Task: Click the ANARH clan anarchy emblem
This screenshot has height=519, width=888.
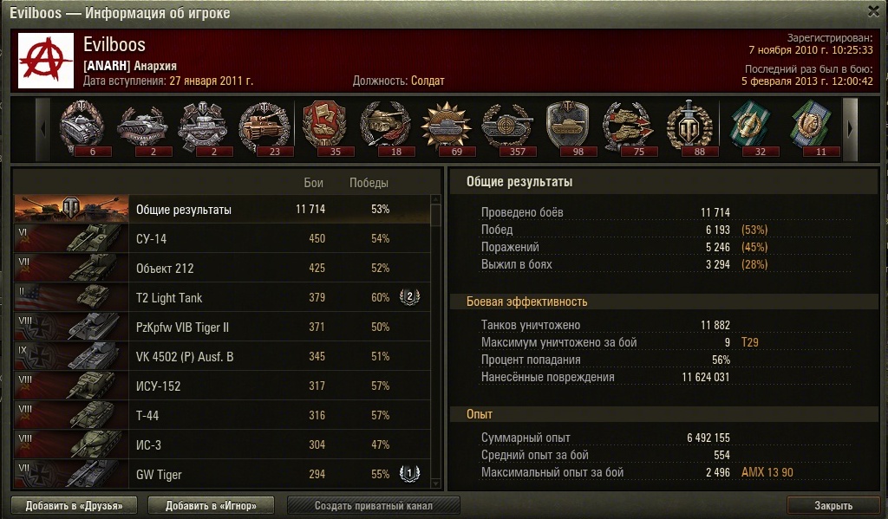Action: click(46, 61)
